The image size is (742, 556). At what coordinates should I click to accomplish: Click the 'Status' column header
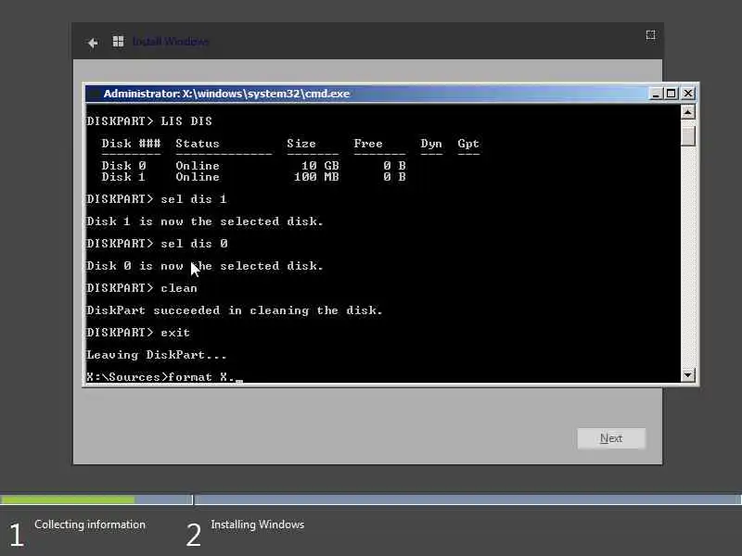point(198,144)
